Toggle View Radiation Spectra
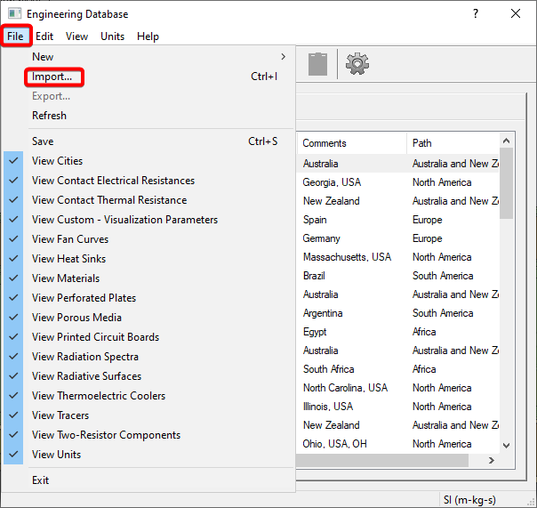The image size is (537, 508). pyautogui.click(x=149, y=357)
